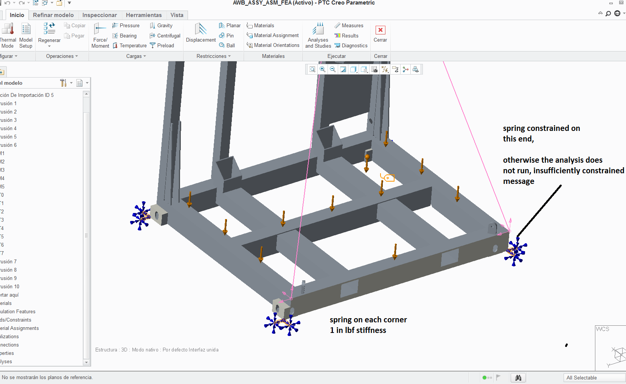The width and height of the screenshot is (626, 384).
Task: Click the simulation display cubes icon
Action: pyautogui.click(x=416, y=69)
